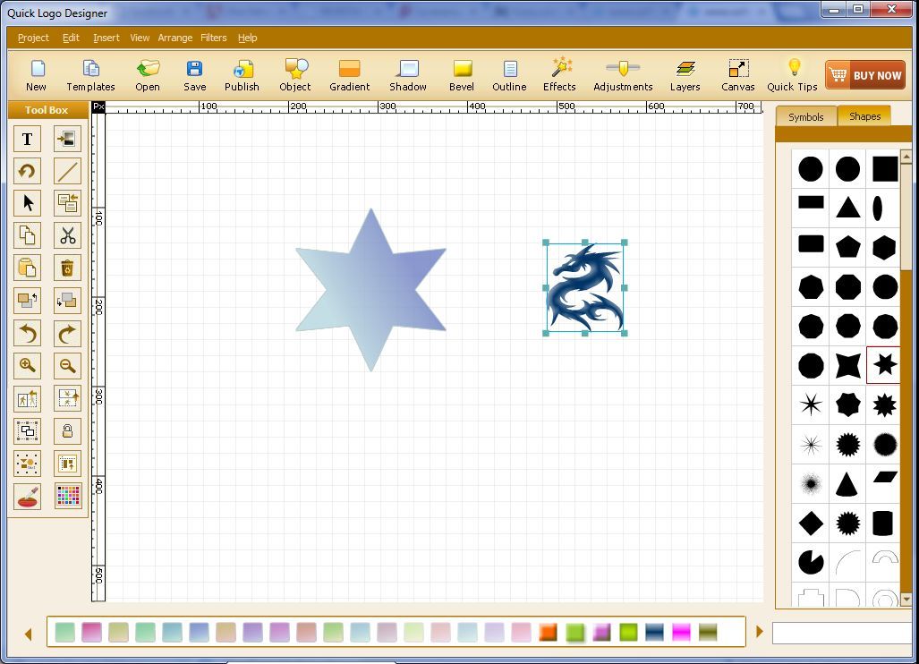Viewport: 919px width, 664px height.
Task: Select the six-pointed star shape thumbnail
Action: click(x=883, y=365)
